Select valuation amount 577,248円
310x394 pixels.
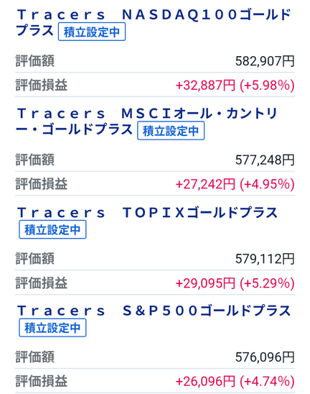tap(265, 160)
